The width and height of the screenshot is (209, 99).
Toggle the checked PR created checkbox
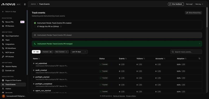pos(35,23)
